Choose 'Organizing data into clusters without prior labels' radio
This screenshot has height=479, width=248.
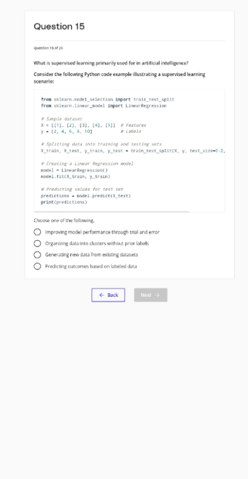coord(37,243)
